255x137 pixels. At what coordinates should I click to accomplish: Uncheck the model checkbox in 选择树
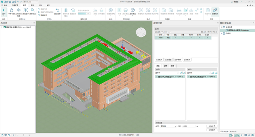coord(5,27)
